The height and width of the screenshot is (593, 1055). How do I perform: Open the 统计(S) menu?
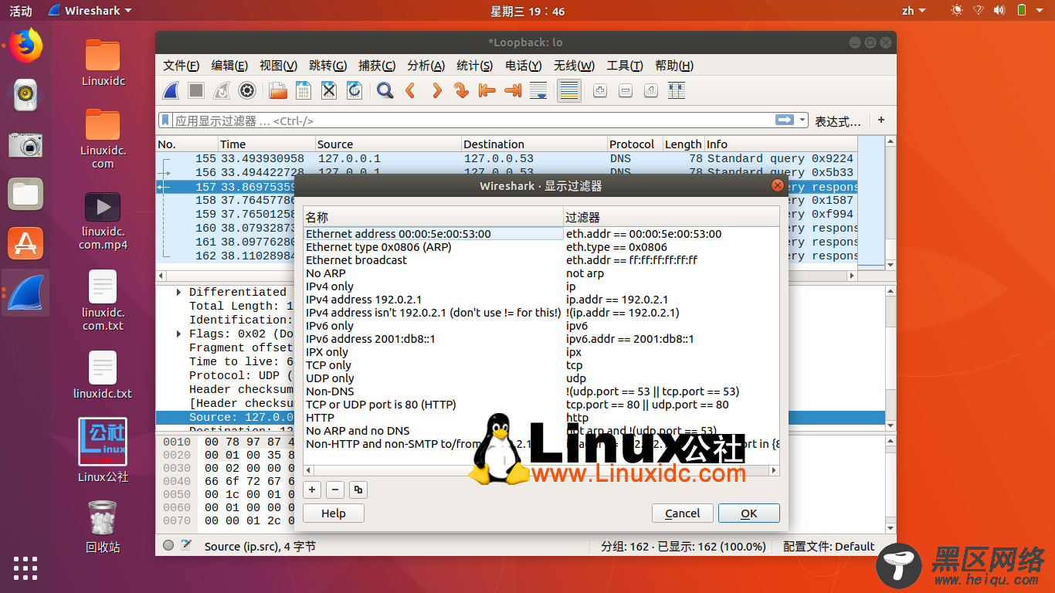[x=474, y=66]
